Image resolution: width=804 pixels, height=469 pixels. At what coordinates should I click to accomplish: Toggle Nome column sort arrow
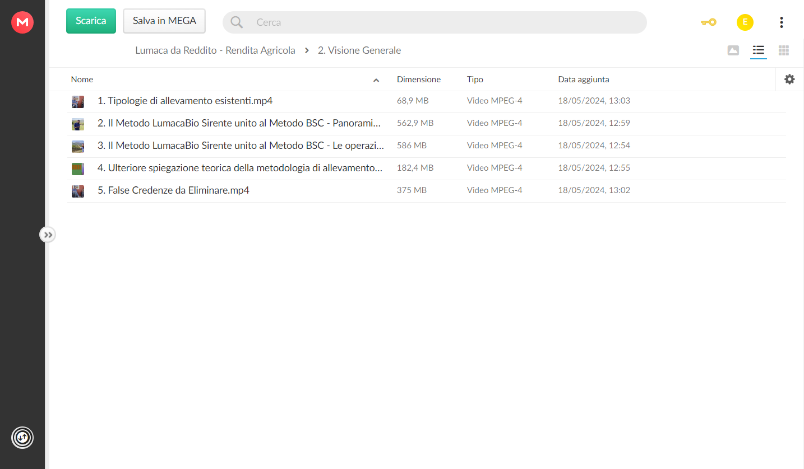tap(376, 80)
